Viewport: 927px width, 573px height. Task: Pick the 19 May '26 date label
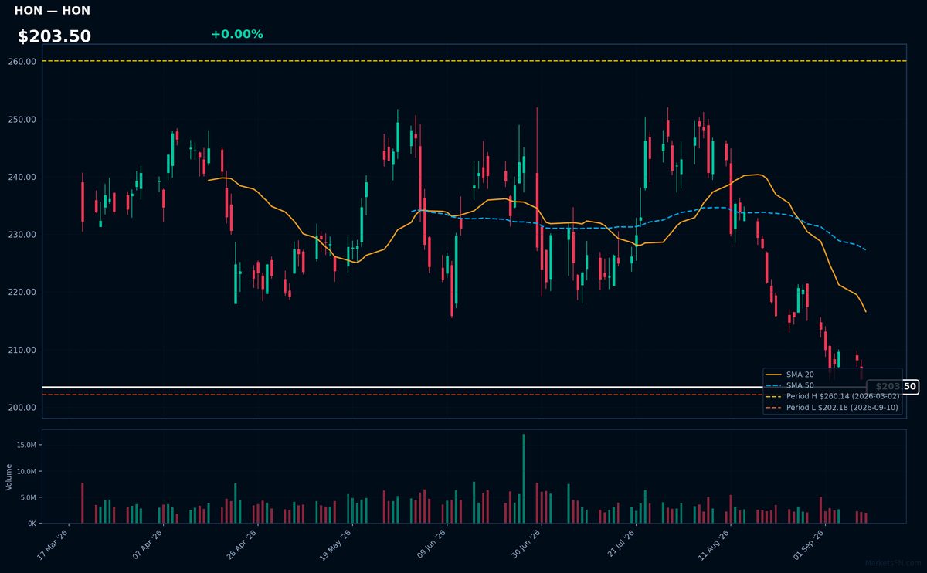(x=335, y=544)
